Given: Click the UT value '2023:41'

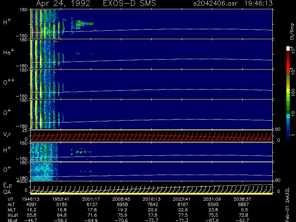Looking at the screenshot, I should point(182,199).
